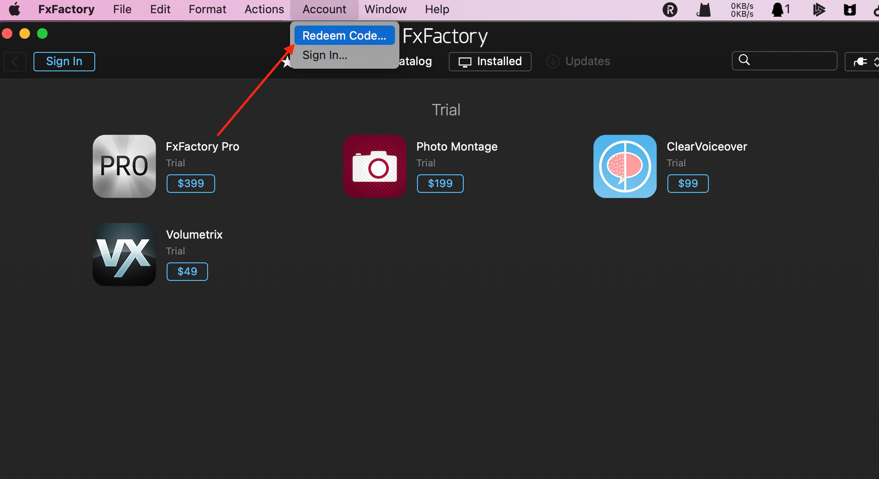Image resolution: width=879 pixels, height=479 pixels.
Task: Open the Actions menu
Action: point(264,9)
